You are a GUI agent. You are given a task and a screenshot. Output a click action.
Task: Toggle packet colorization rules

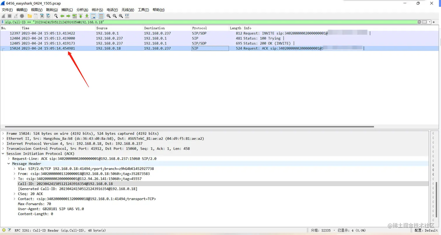click(x=101, y=16)
